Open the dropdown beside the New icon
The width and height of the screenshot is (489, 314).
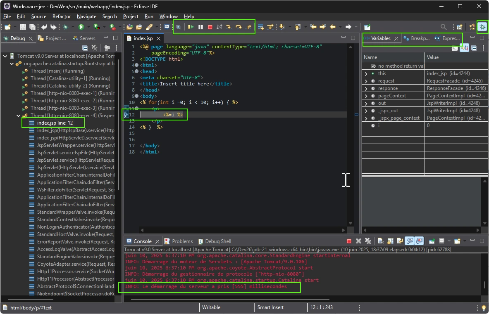pyautogui.click(x=14, y=27)
